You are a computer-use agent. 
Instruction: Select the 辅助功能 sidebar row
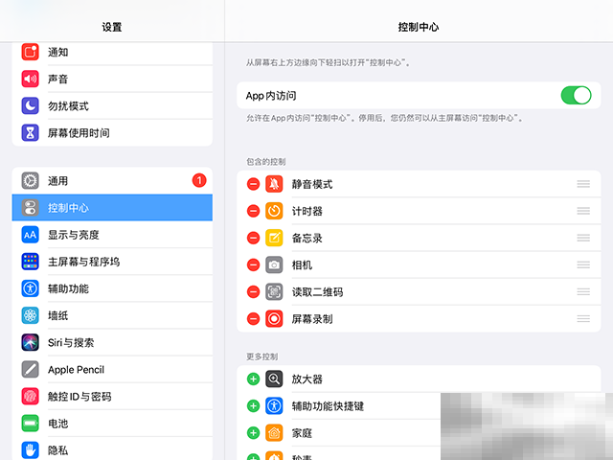(x=112, y=288)
